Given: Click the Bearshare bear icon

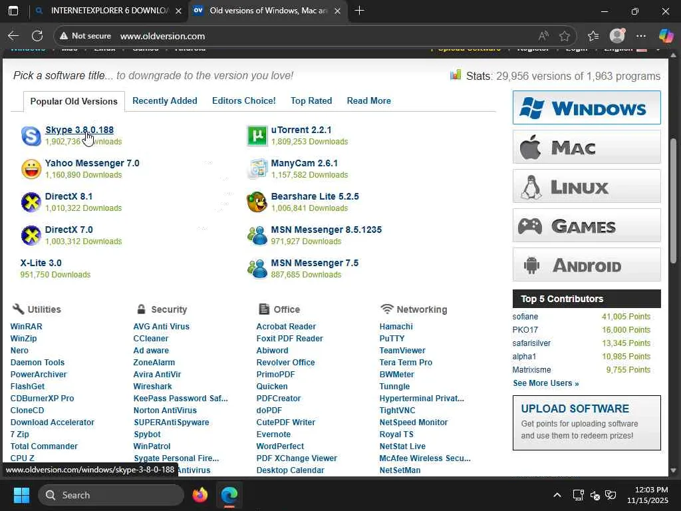Looking at the screenshot, I should 257,202.
